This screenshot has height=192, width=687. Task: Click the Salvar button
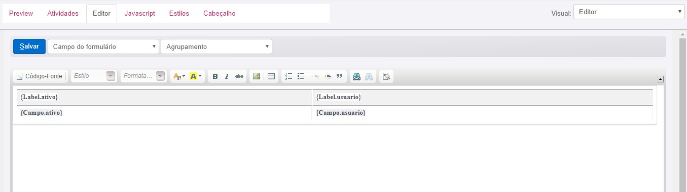coord(29,46)
